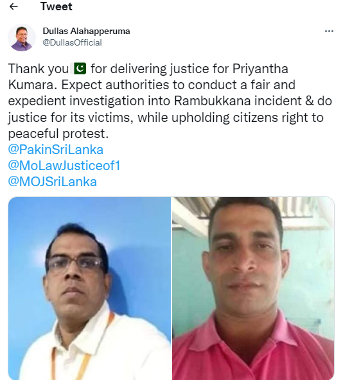This screenshot has width=343, height=380.
Task: Enlarge the right photo of man in pink shirt
Action: 253,288
